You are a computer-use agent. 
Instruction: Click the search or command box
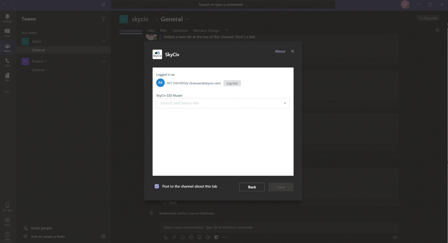[x=223, y=4]
